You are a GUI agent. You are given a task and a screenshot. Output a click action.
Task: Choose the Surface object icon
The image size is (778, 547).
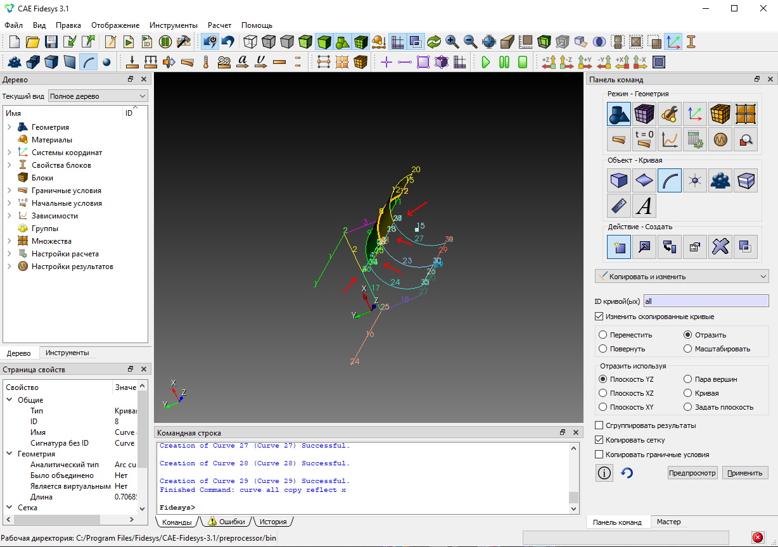[x=644, y=181]
